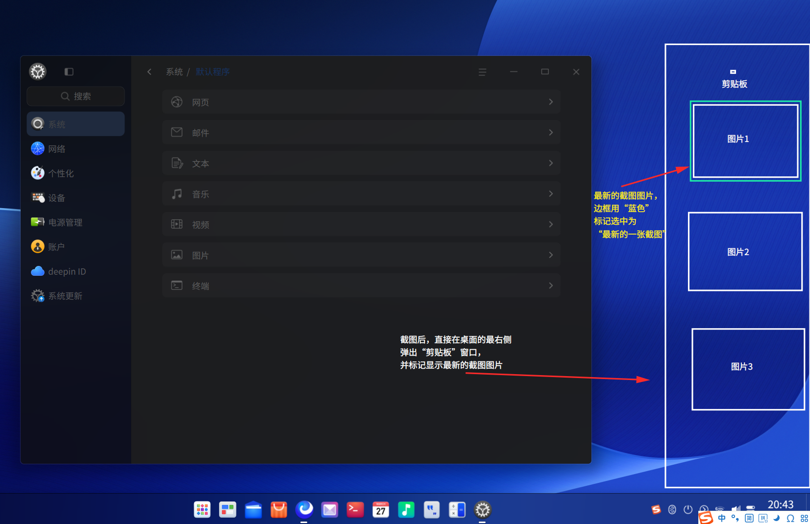
Task: Open the launcher from the dock
Action: tap(202, 510)
